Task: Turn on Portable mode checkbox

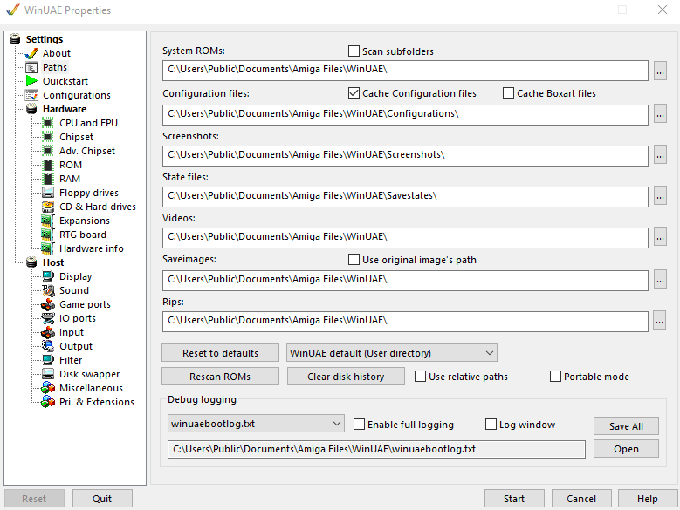Action: [555, 377]
